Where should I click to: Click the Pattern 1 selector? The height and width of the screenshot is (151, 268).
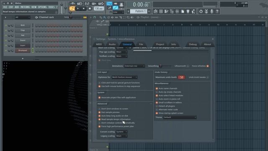click(139, 11)
